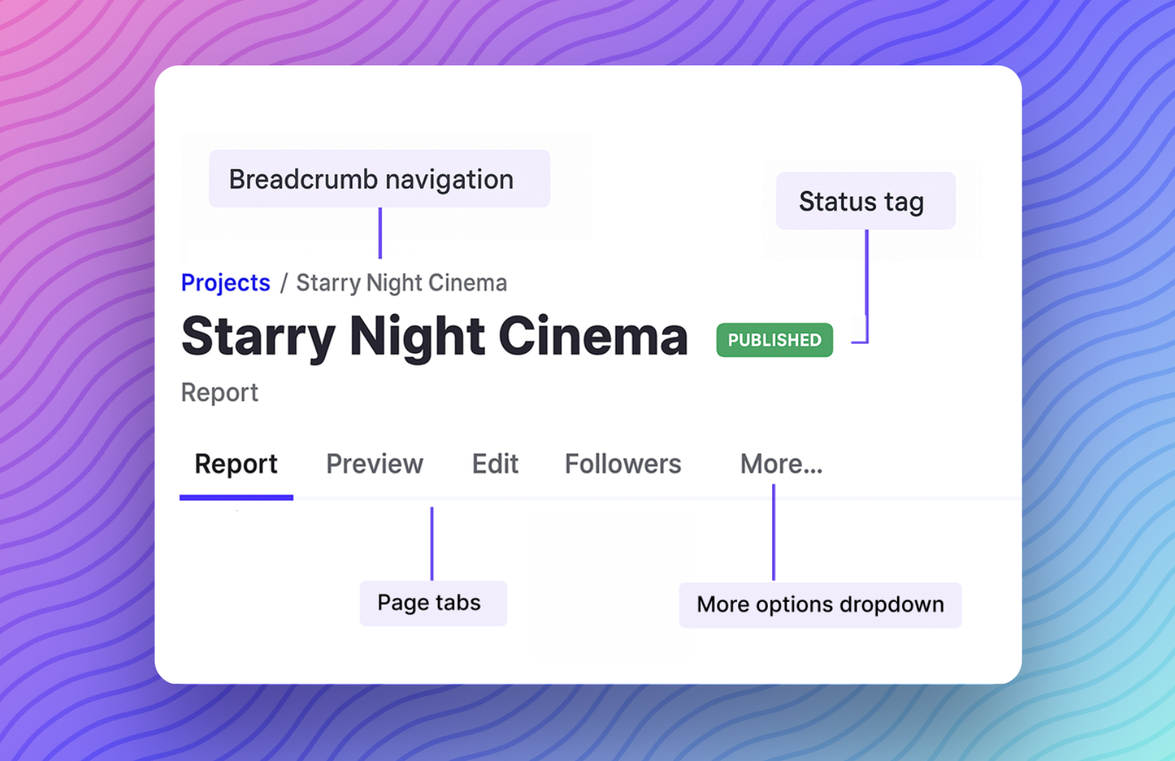Image resolution: width=1175 pixels, height=761 pixels.
Task: Click the green PUBLISHED status tag
Action: (774, 340)
